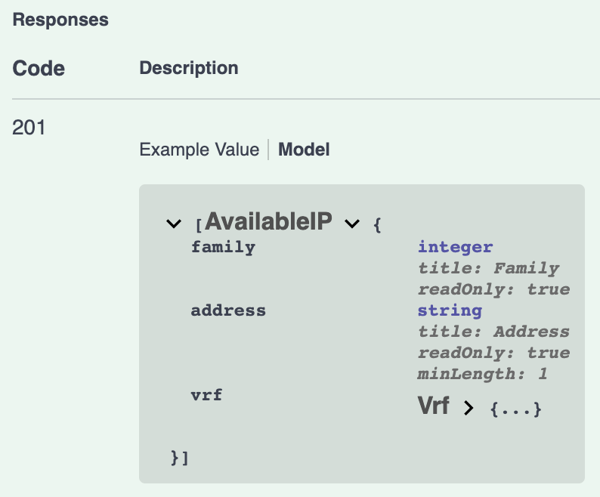Click the integer type label

point(456,247)
